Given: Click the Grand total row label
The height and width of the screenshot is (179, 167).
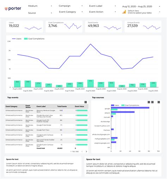Looking at the screenshot, I should tap(41, 148).
